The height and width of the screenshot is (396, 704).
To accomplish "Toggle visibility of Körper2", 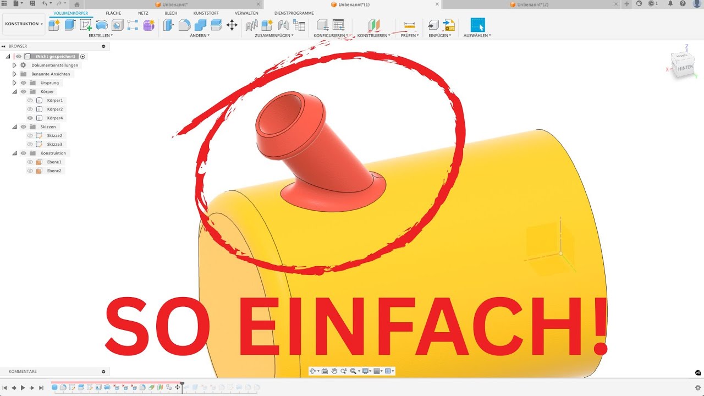I will (30, 109).
